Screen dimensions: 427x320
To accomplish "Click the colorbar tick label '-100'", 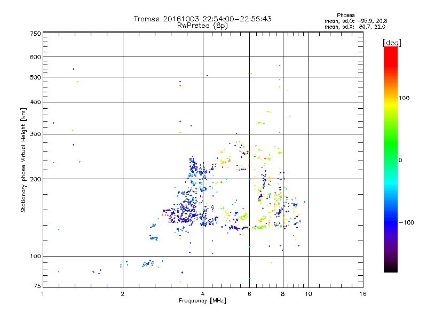I will click(x=406, y=222).
